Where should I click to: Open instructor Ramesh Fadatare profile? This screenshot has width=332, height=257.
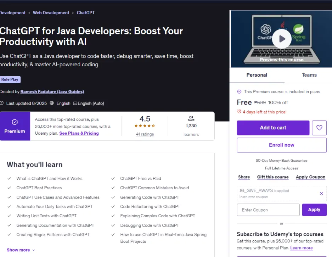coord(52,91)
